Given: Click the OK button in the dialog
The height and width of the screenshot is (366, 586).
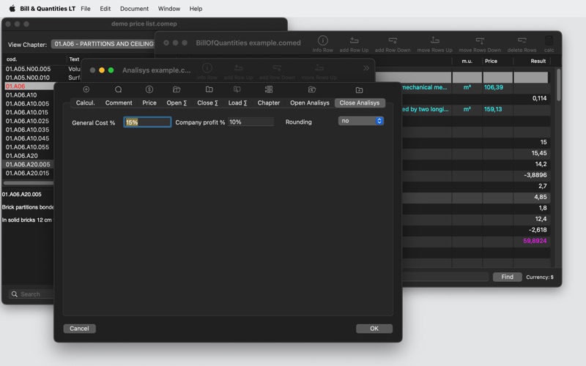Looking at the screenshot, I should coord(374,328).
